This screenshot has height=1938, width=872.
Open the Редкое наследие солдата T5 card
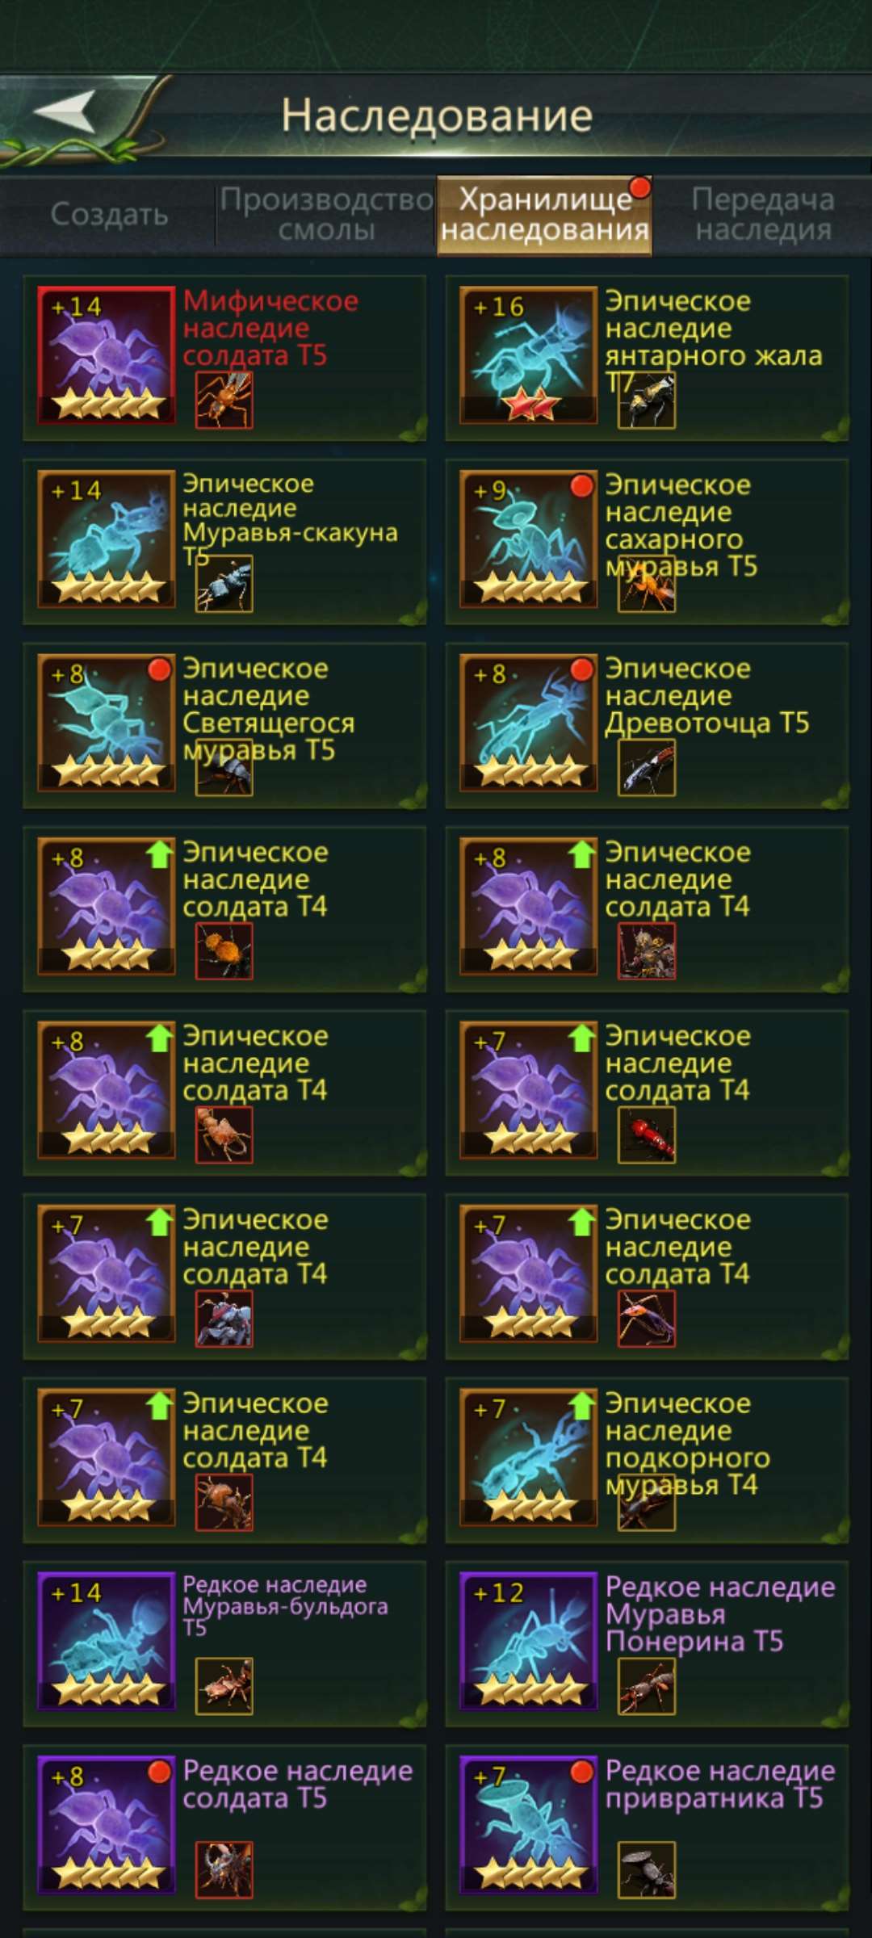224,1827
